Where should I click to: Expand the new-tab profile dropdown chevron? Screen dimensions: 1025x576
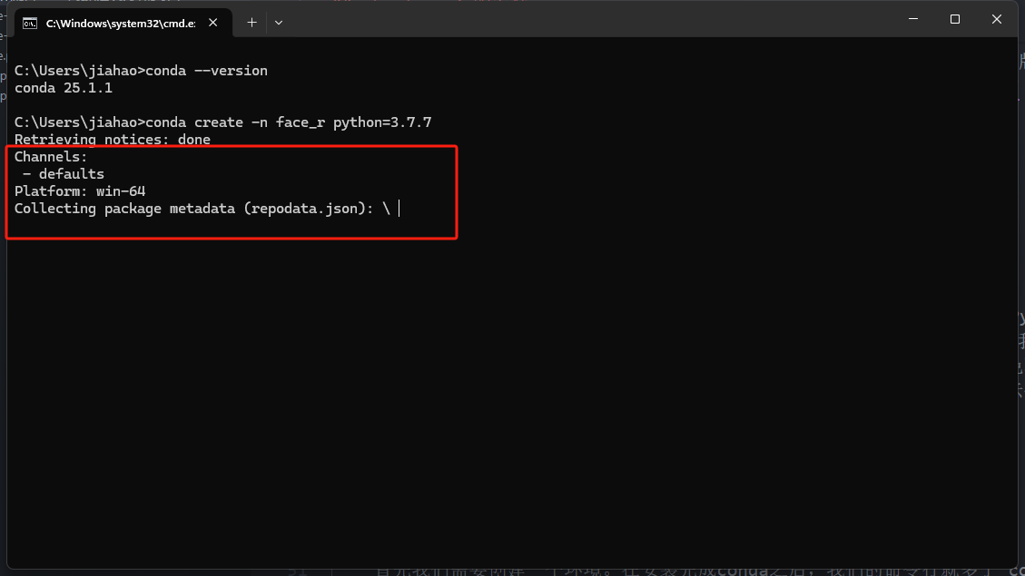279,22
